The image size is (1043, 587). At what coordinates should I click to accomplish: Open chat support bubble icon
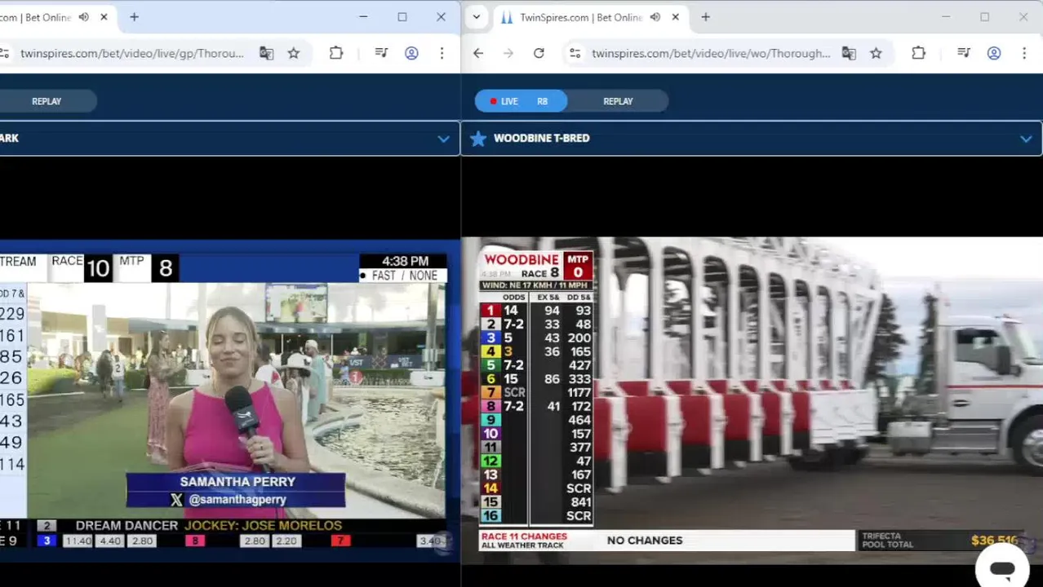(1002, 570)
